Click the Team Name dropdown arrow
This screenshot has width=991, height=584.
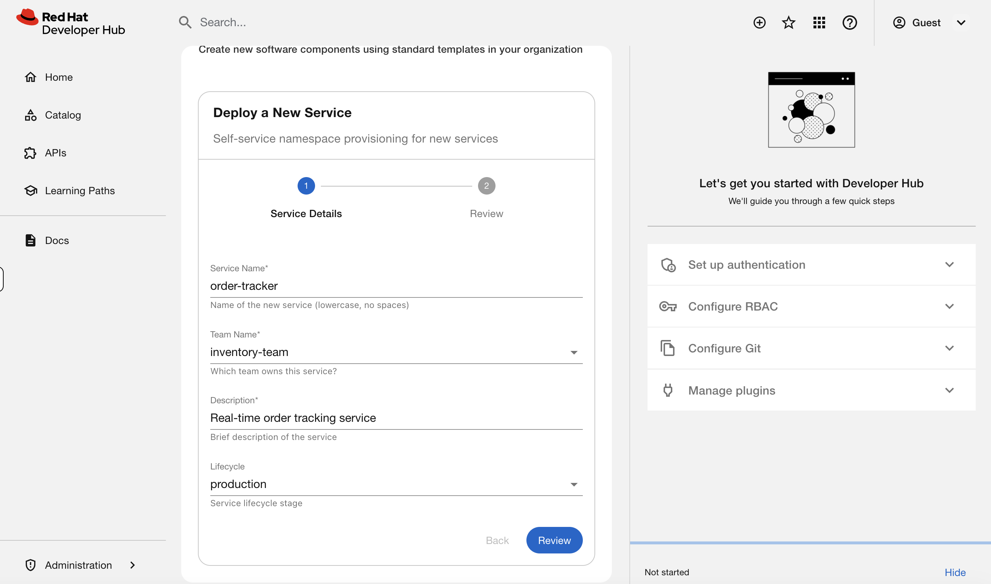(574, 353)
